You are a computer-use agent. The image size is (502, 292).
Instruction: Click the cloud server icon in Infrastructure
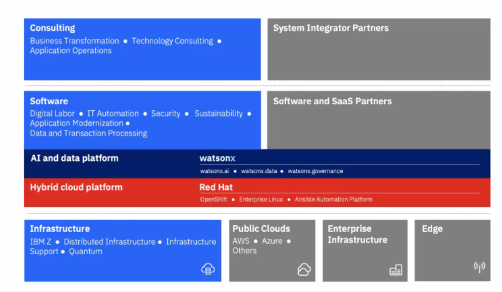point(208,269)
